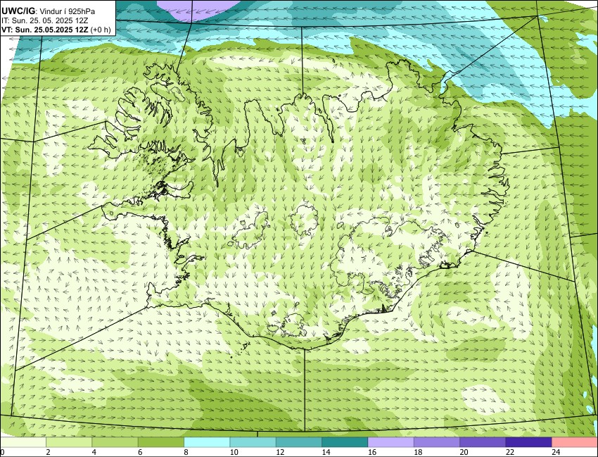Screen dimensions: 598x457
Task: Select the medium purple 18–20 legend swatch
Action: [x=437, y=442]
